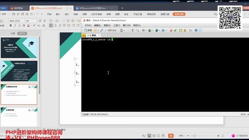Open the Xshell 查看(V) menu
The image size is (249, 140).
tap(107, 25)
